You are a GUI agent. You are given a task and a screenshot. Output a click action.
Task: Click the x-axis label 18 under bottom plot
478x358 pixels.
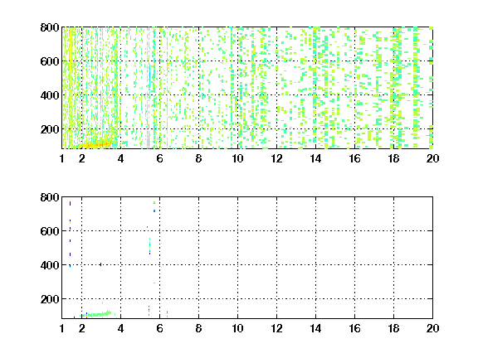(393, 328)
